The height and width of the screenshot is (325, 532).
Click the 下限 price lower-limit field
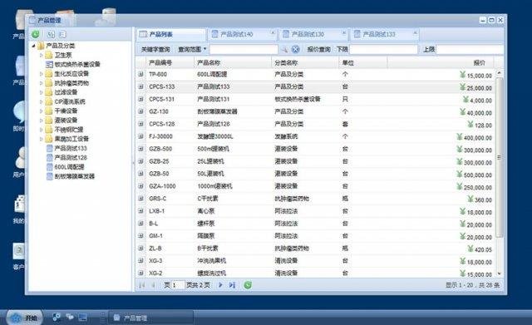tap(383, 50)
